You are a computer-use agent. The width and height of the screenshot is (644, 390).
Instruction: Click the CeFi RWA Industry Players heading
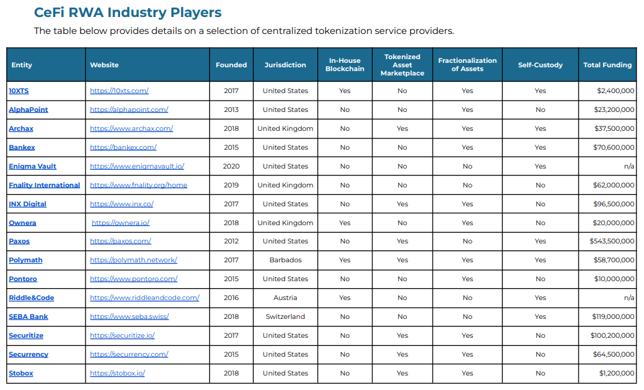[128, 13]
